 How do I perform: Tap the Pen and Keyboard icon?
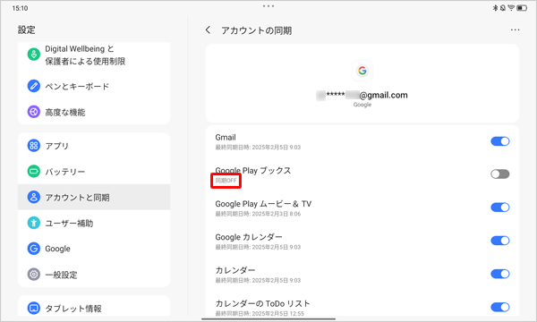34,86
